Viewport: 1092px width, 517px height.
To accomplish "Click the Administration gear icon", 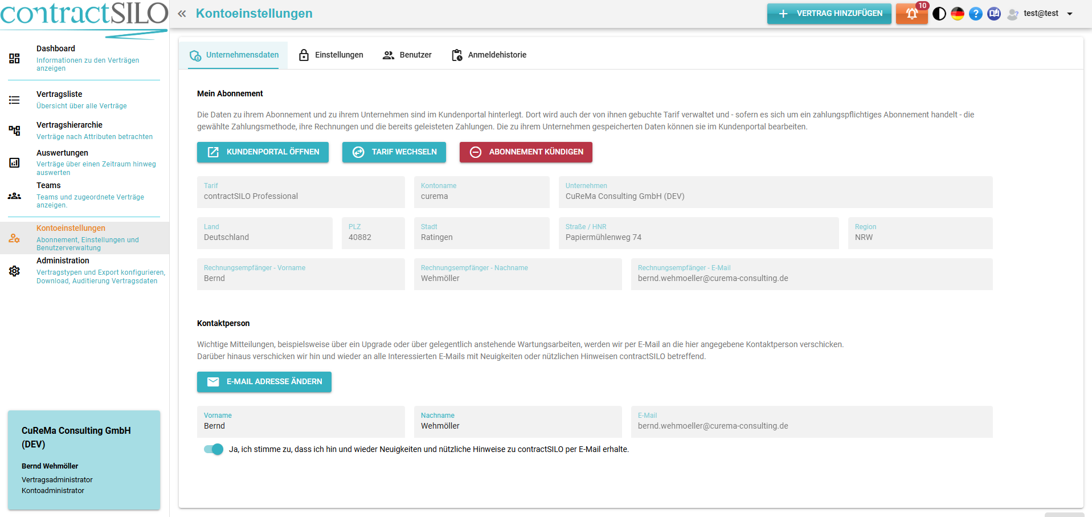I will (x=14, y=271).
